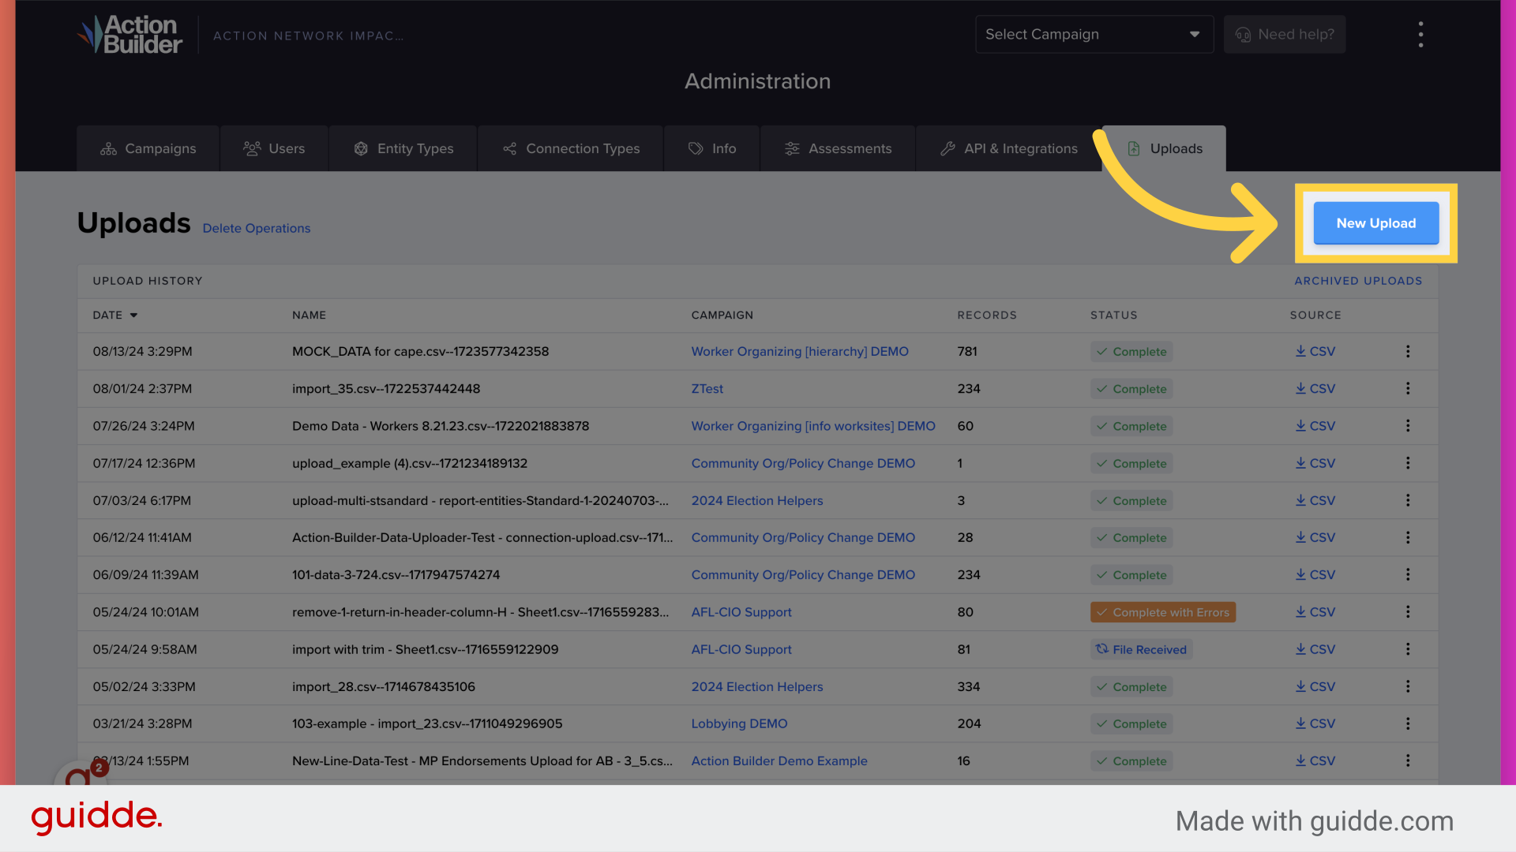
Task: Open the Connection Types tab
Action: 571,148
